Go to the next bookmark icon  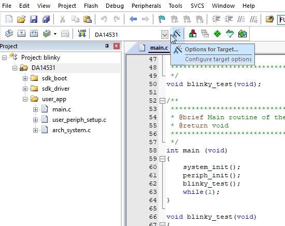(x=187, y=19)
